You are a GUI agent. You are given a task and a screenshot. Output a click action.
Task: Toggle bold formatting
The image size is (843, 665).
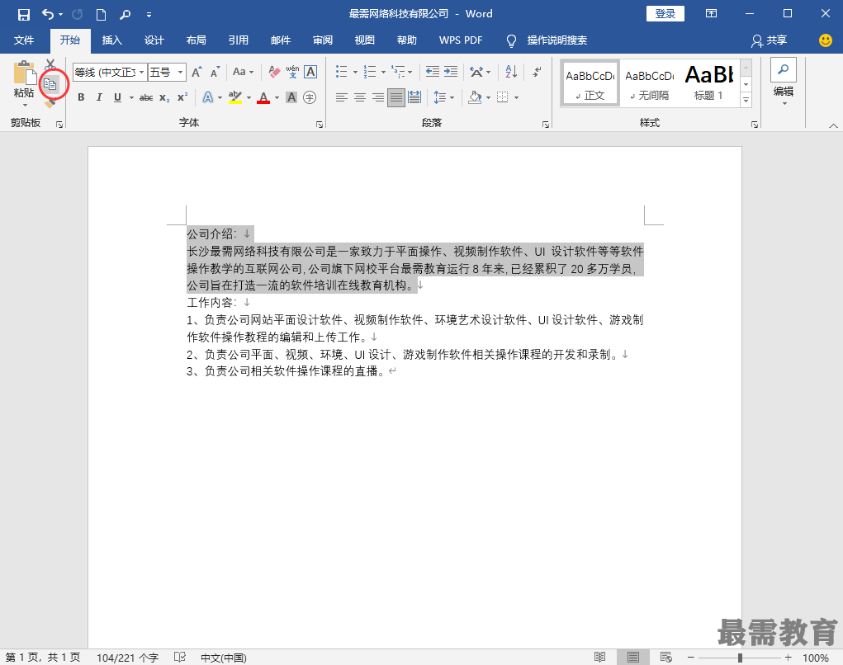point(81,97)
